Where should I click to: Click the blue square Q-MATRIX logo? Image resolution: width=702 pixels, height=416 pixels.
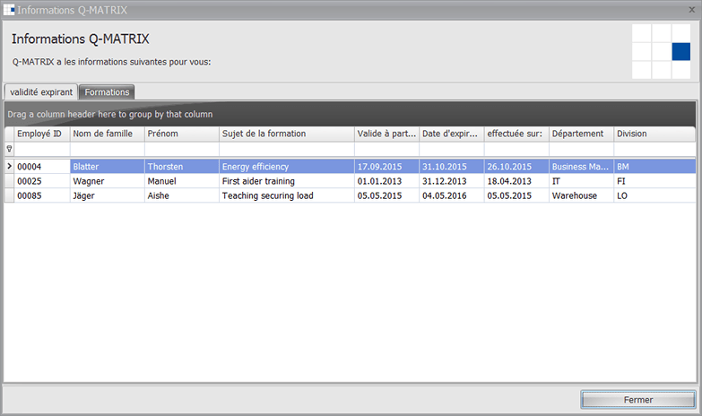point(680,52)
